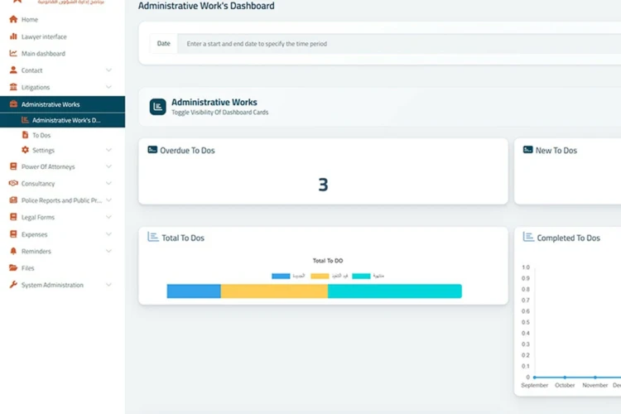
Task: Click the teal segment of the bar
Action: [x=395, y=291]
